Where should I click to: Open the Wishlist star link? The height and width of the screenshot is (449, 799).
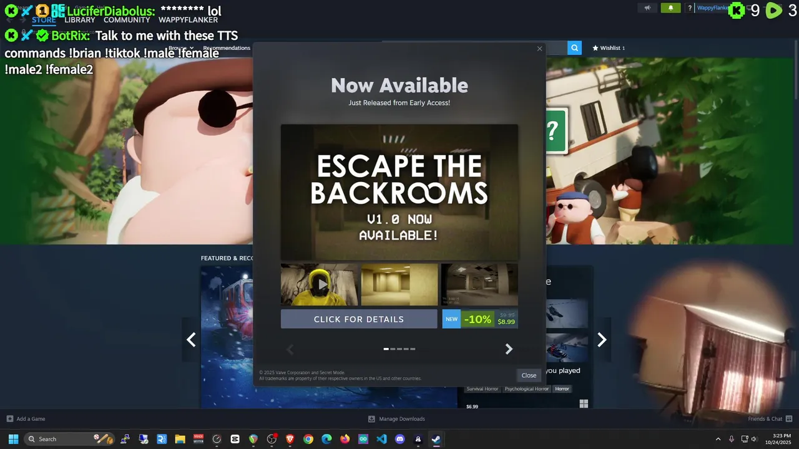point(609,48)
